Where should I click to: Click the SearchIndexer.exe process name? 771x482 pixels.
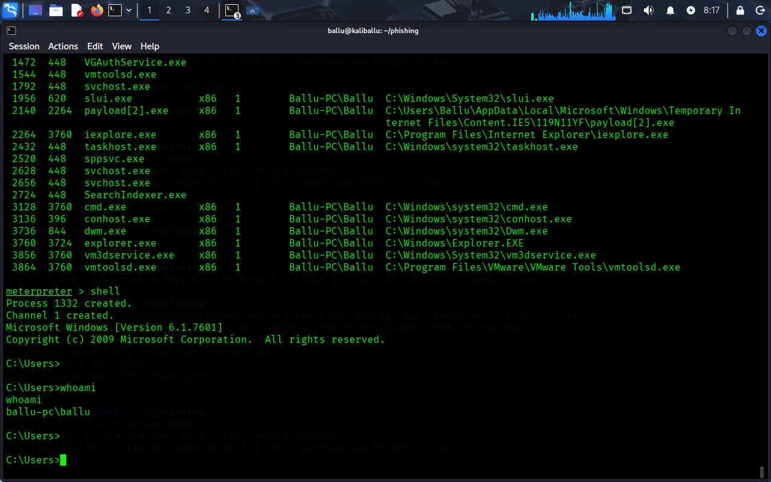[136, 195]
